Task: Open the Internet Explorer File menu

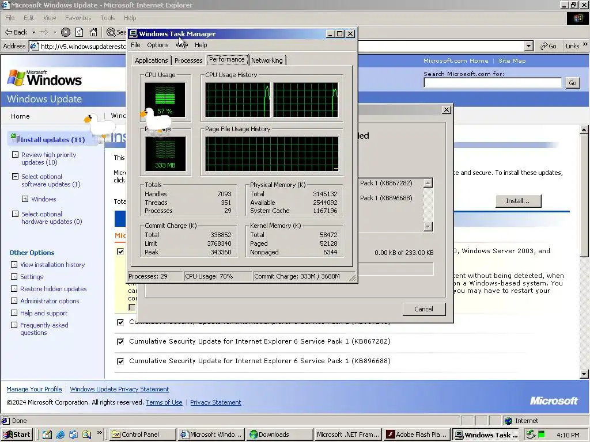Action: pos(10,18)
